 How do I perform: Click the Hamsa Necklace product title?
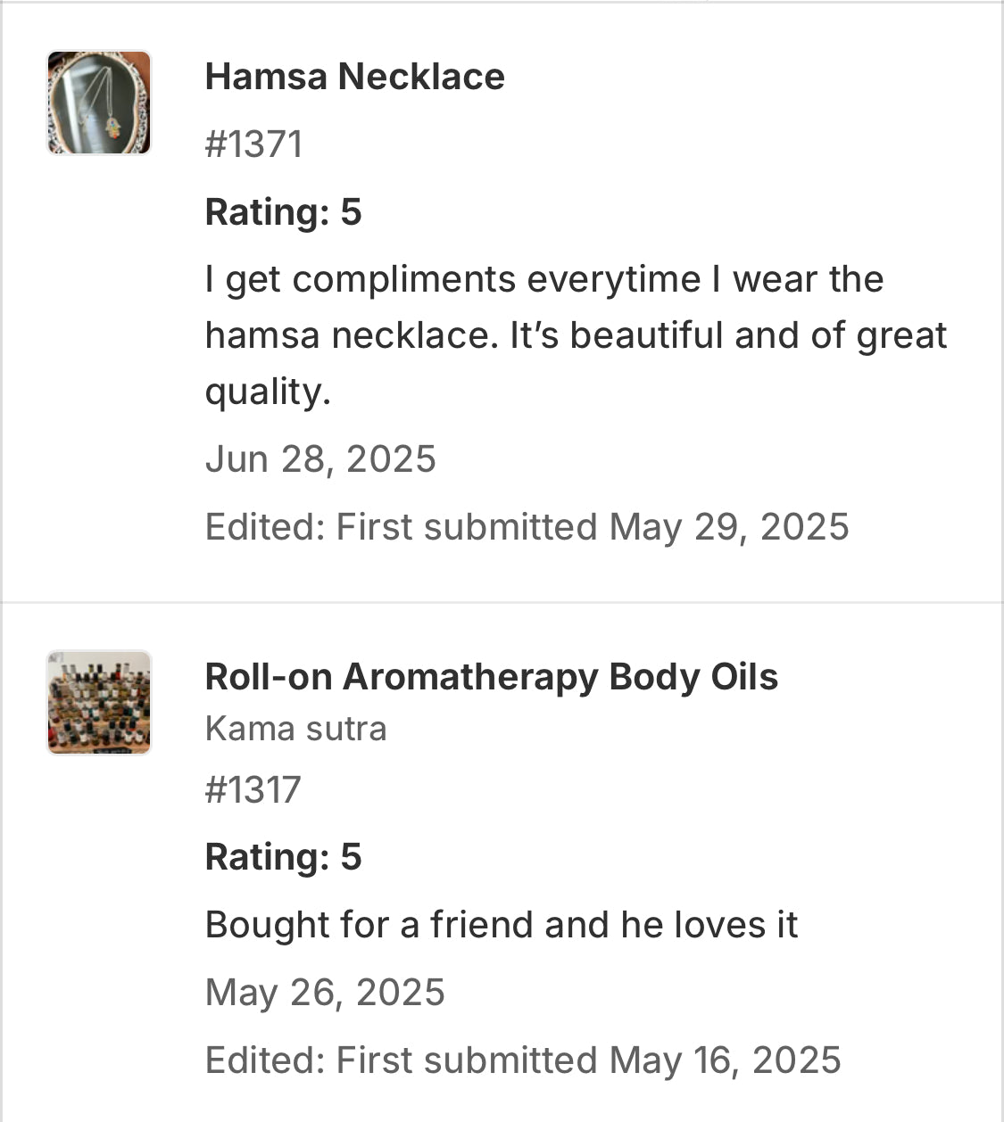point(354,77)
